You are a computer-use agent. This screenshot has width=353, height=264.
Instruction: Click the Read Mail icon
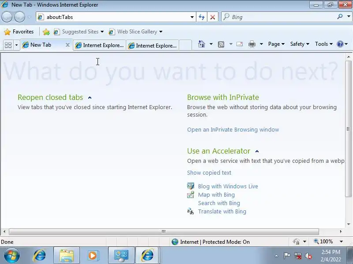coord(240,44)
